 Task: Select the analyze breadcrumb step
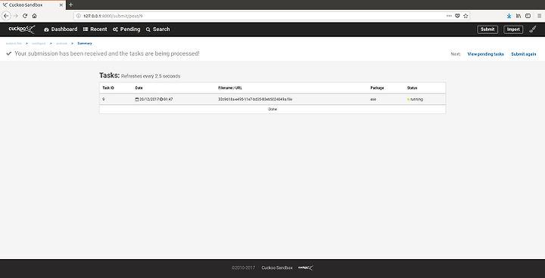coord(61,43)
